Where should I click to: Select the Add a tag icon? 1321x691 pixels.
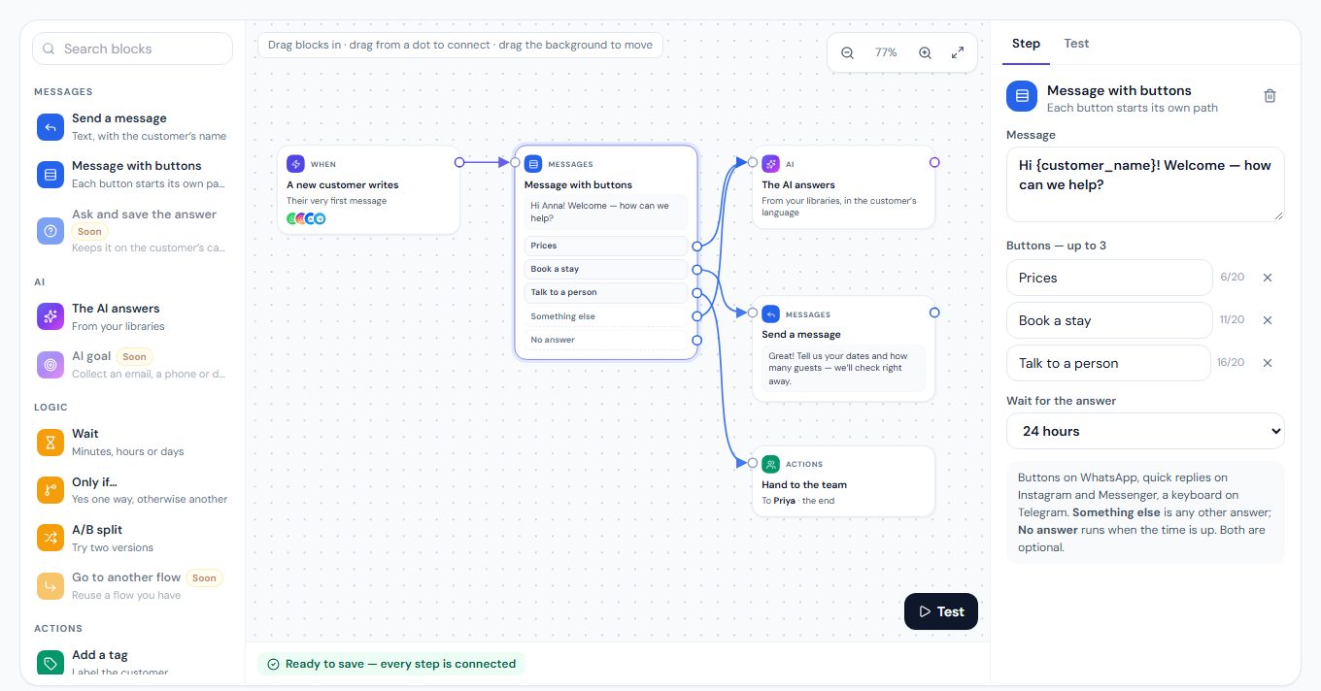51,663
